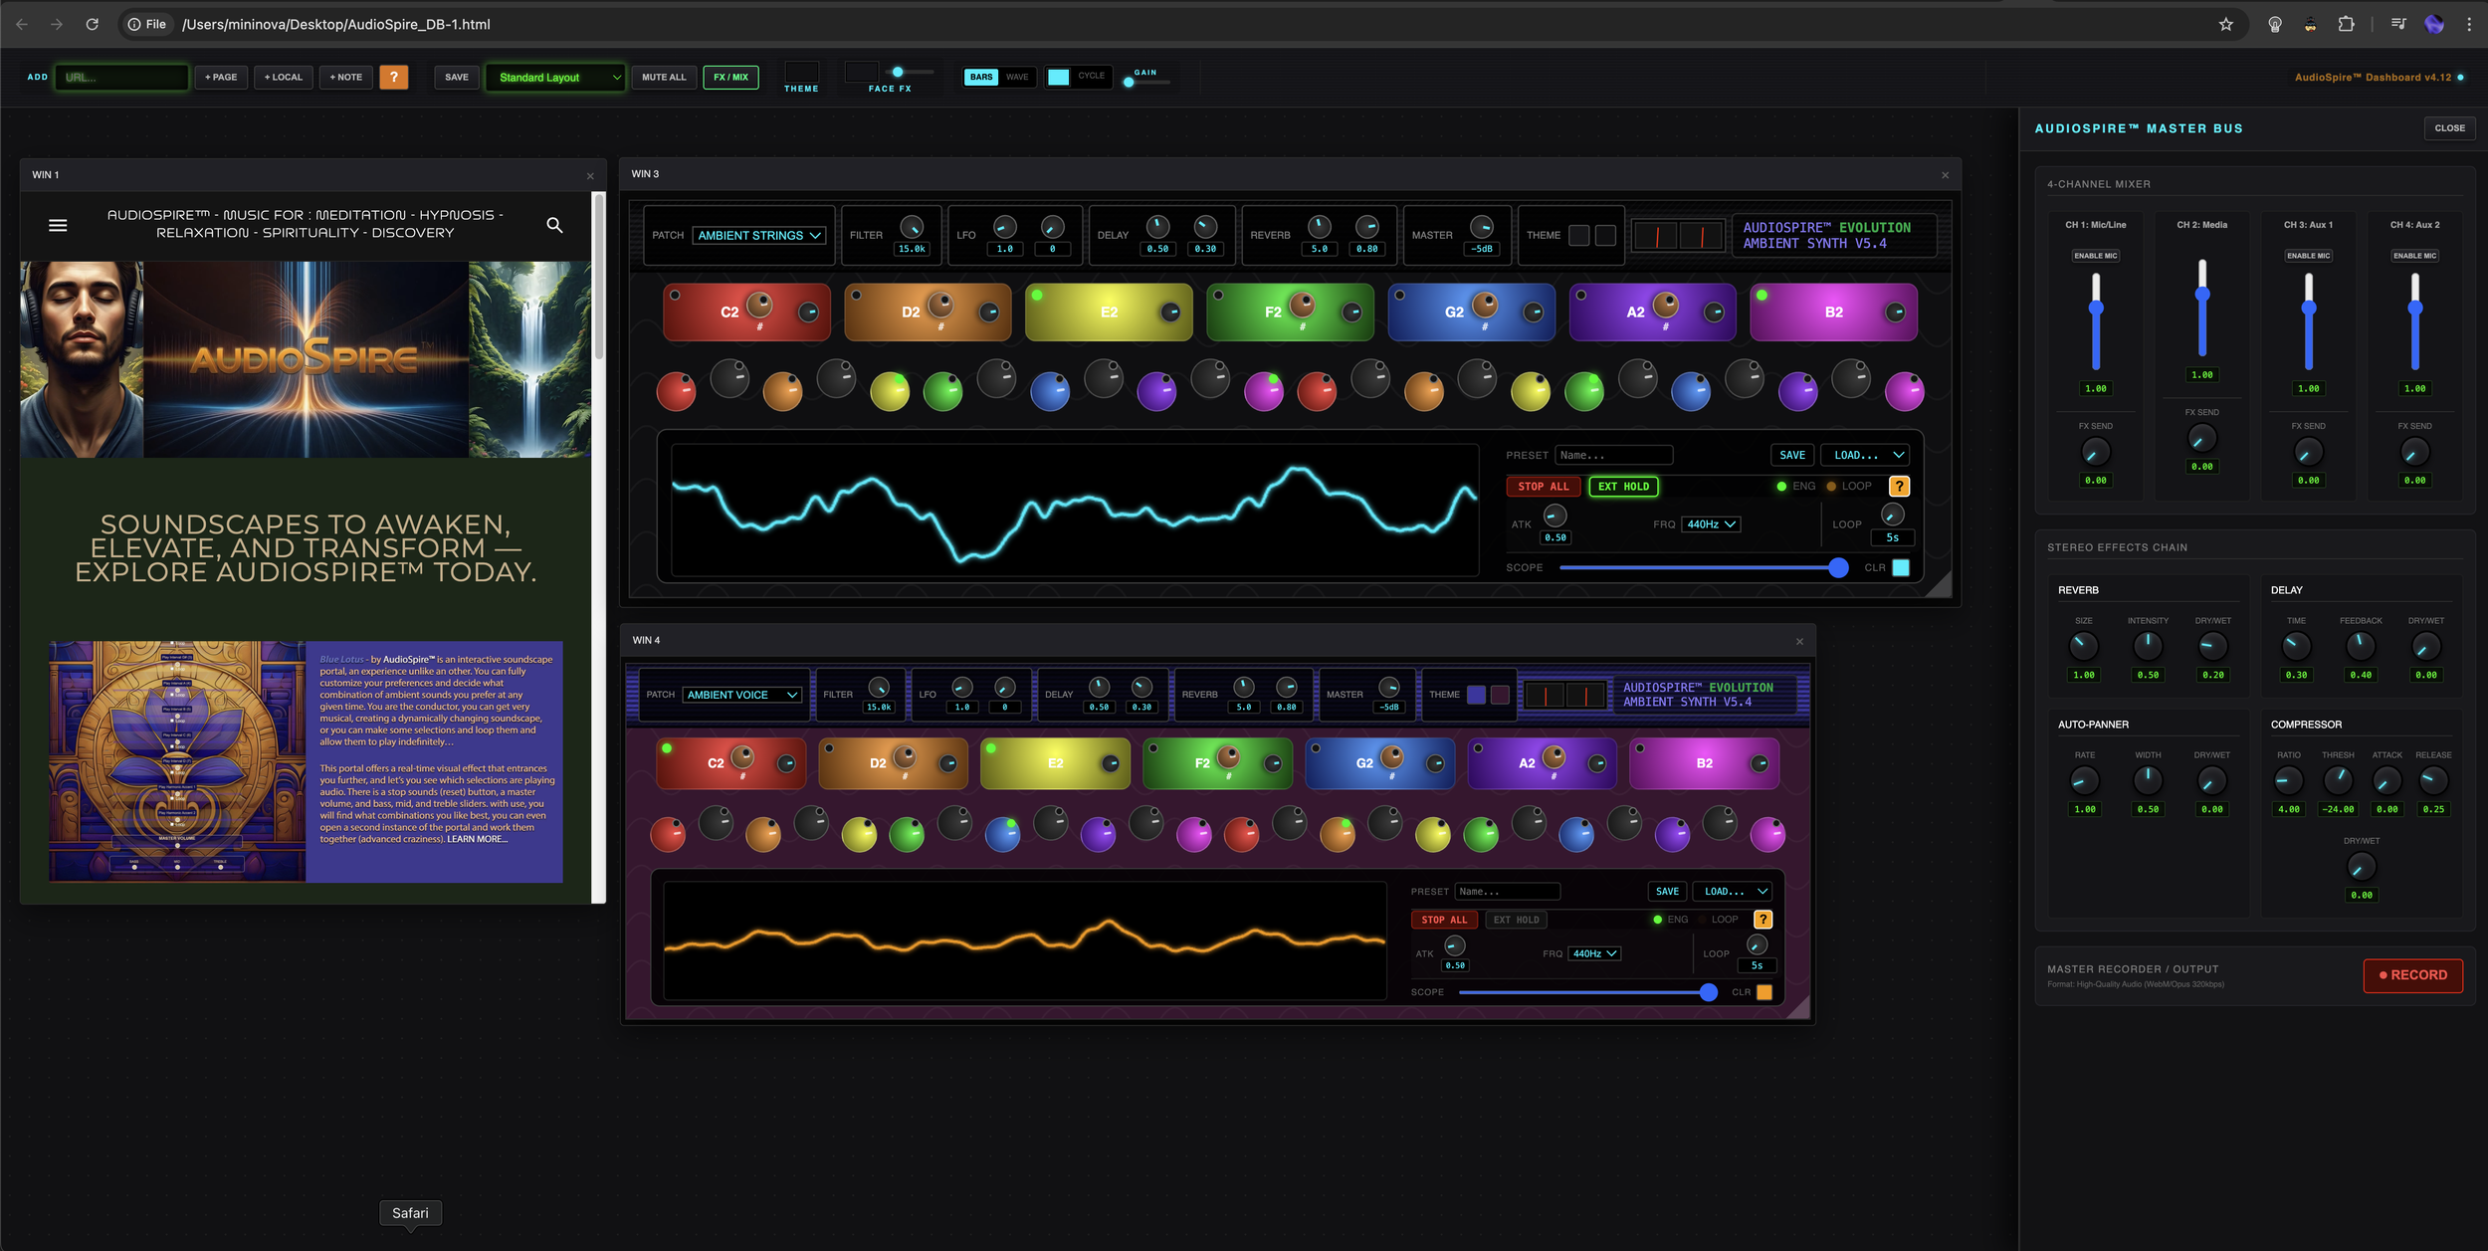The image size is (2488, 1251).
Task: Click the FX / MIX toolbar button
Action: tap(730, 77)
